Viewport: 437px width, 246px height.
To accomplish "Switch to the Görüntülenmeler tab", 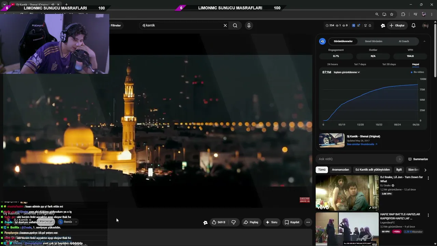I will 343,41.
